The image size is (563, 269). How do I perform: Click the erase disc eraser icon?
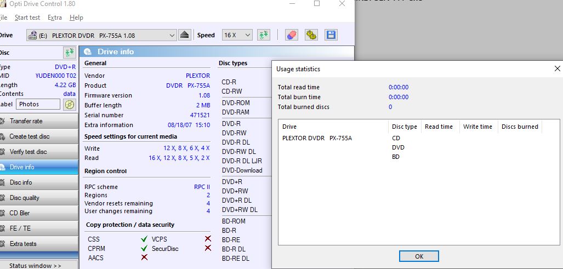tap(292, 35)
